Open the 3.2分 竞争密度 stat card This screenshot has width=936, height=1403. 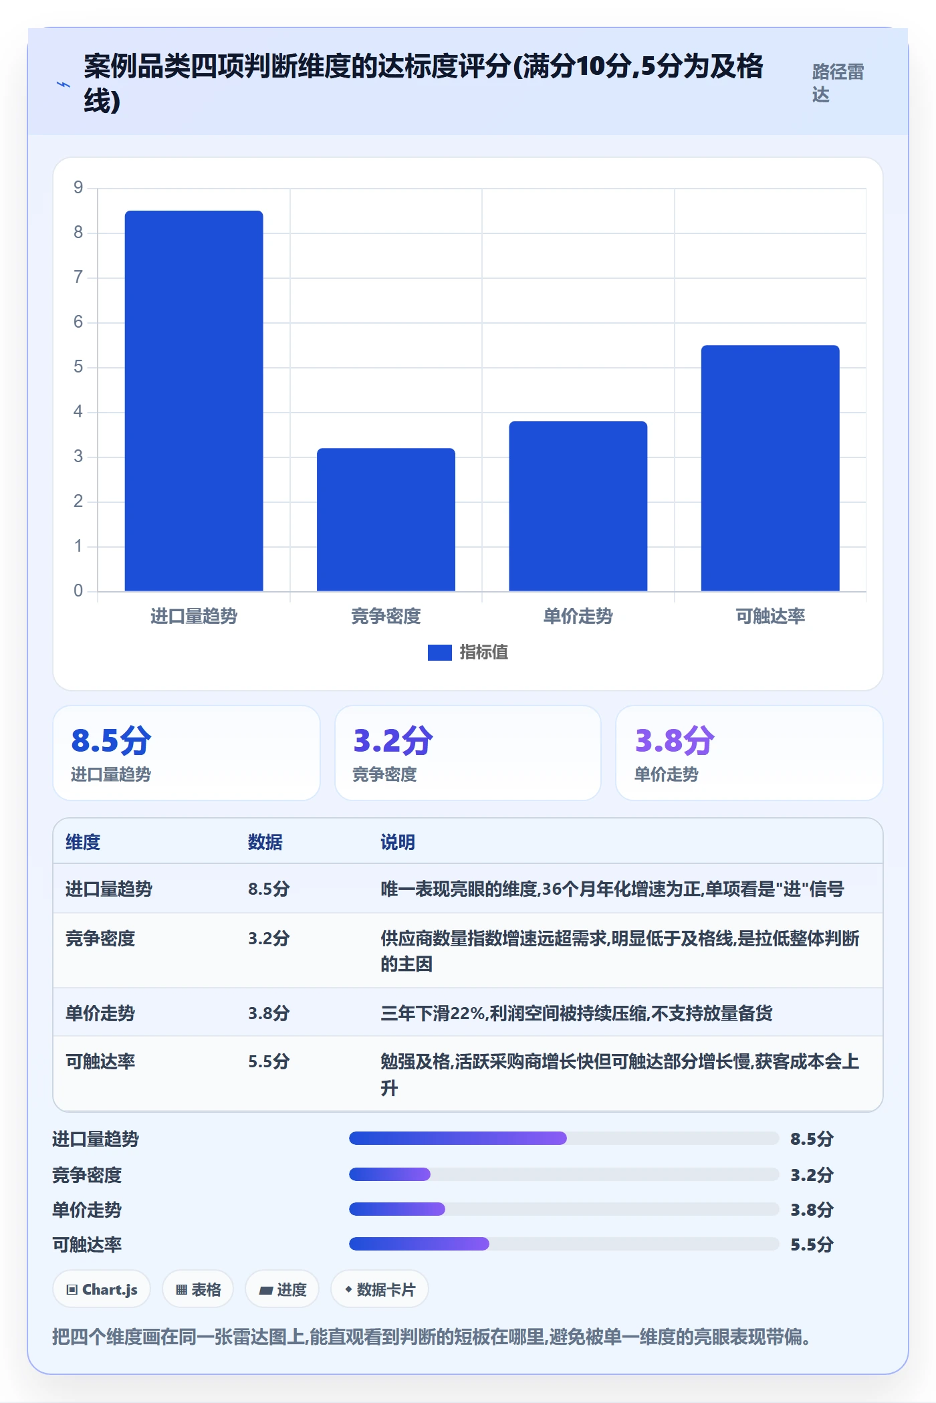[x=468, y=753]
